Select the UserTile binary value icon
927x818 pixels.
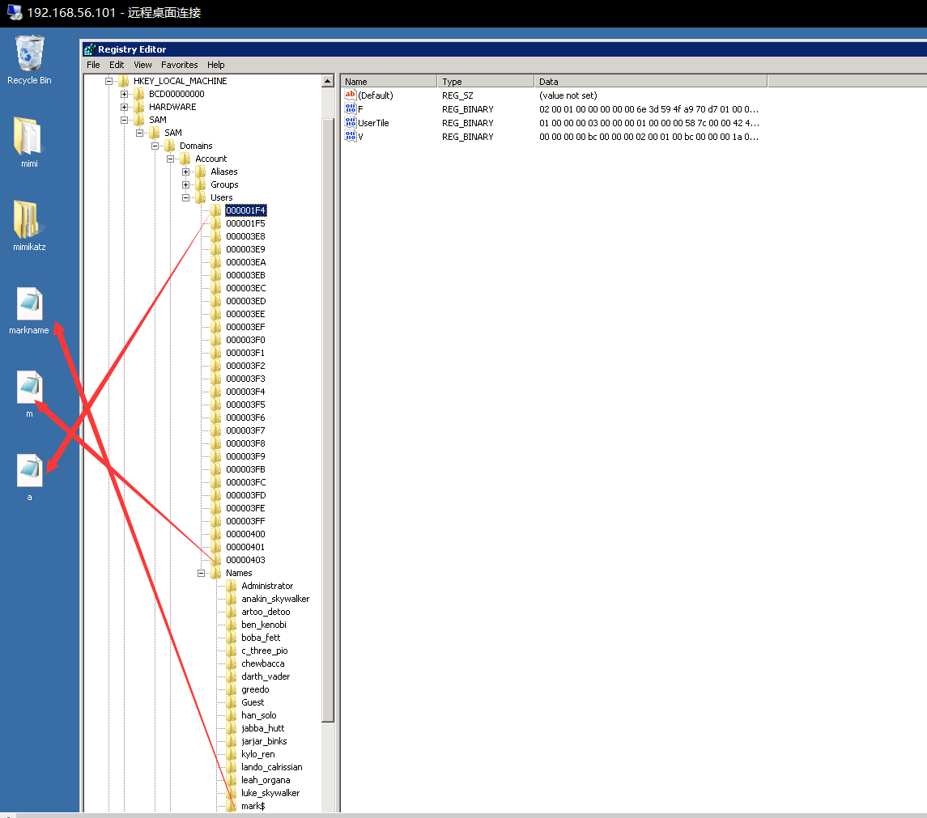coord(350,122)
